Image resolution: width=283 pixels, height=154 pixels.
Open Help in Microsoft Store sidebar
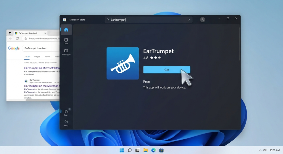(x=66, y=123)
